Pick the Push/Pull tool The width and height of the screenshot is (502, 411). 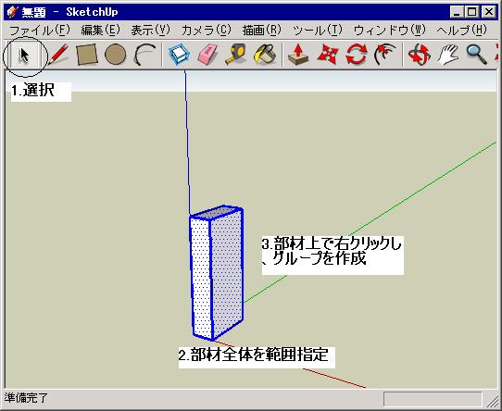pos(298,55)
